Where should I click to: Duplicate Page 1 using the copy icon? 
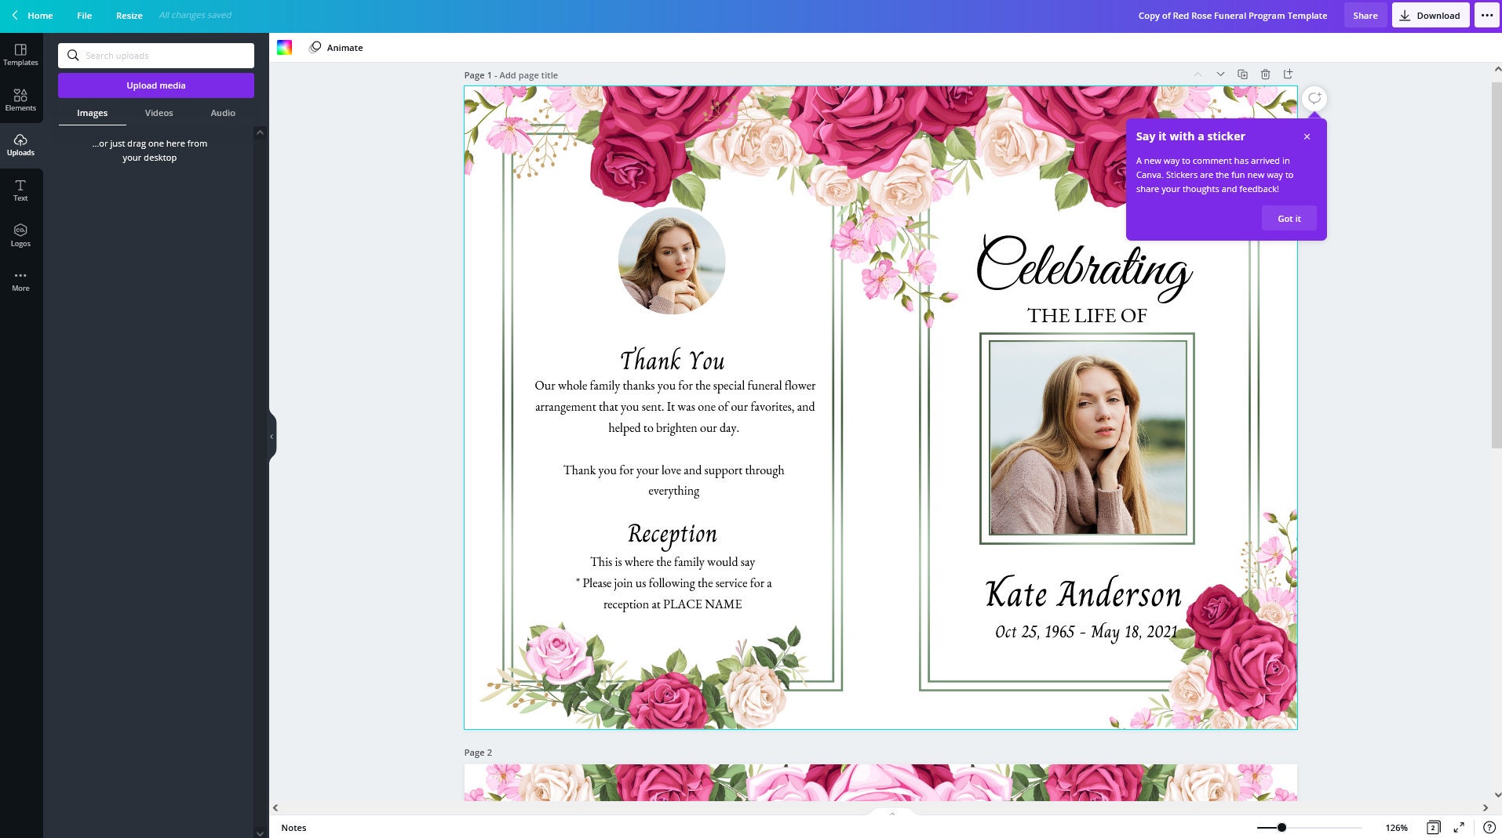(x=1243, y=74)
